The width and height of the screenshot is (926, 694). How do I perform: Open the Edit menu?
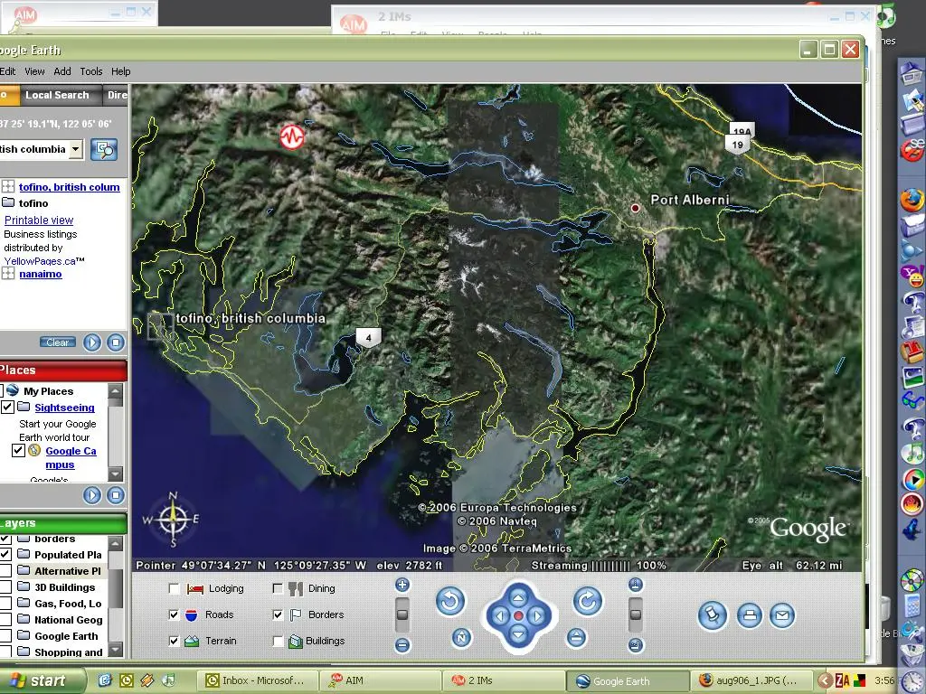tap(7, 71)
